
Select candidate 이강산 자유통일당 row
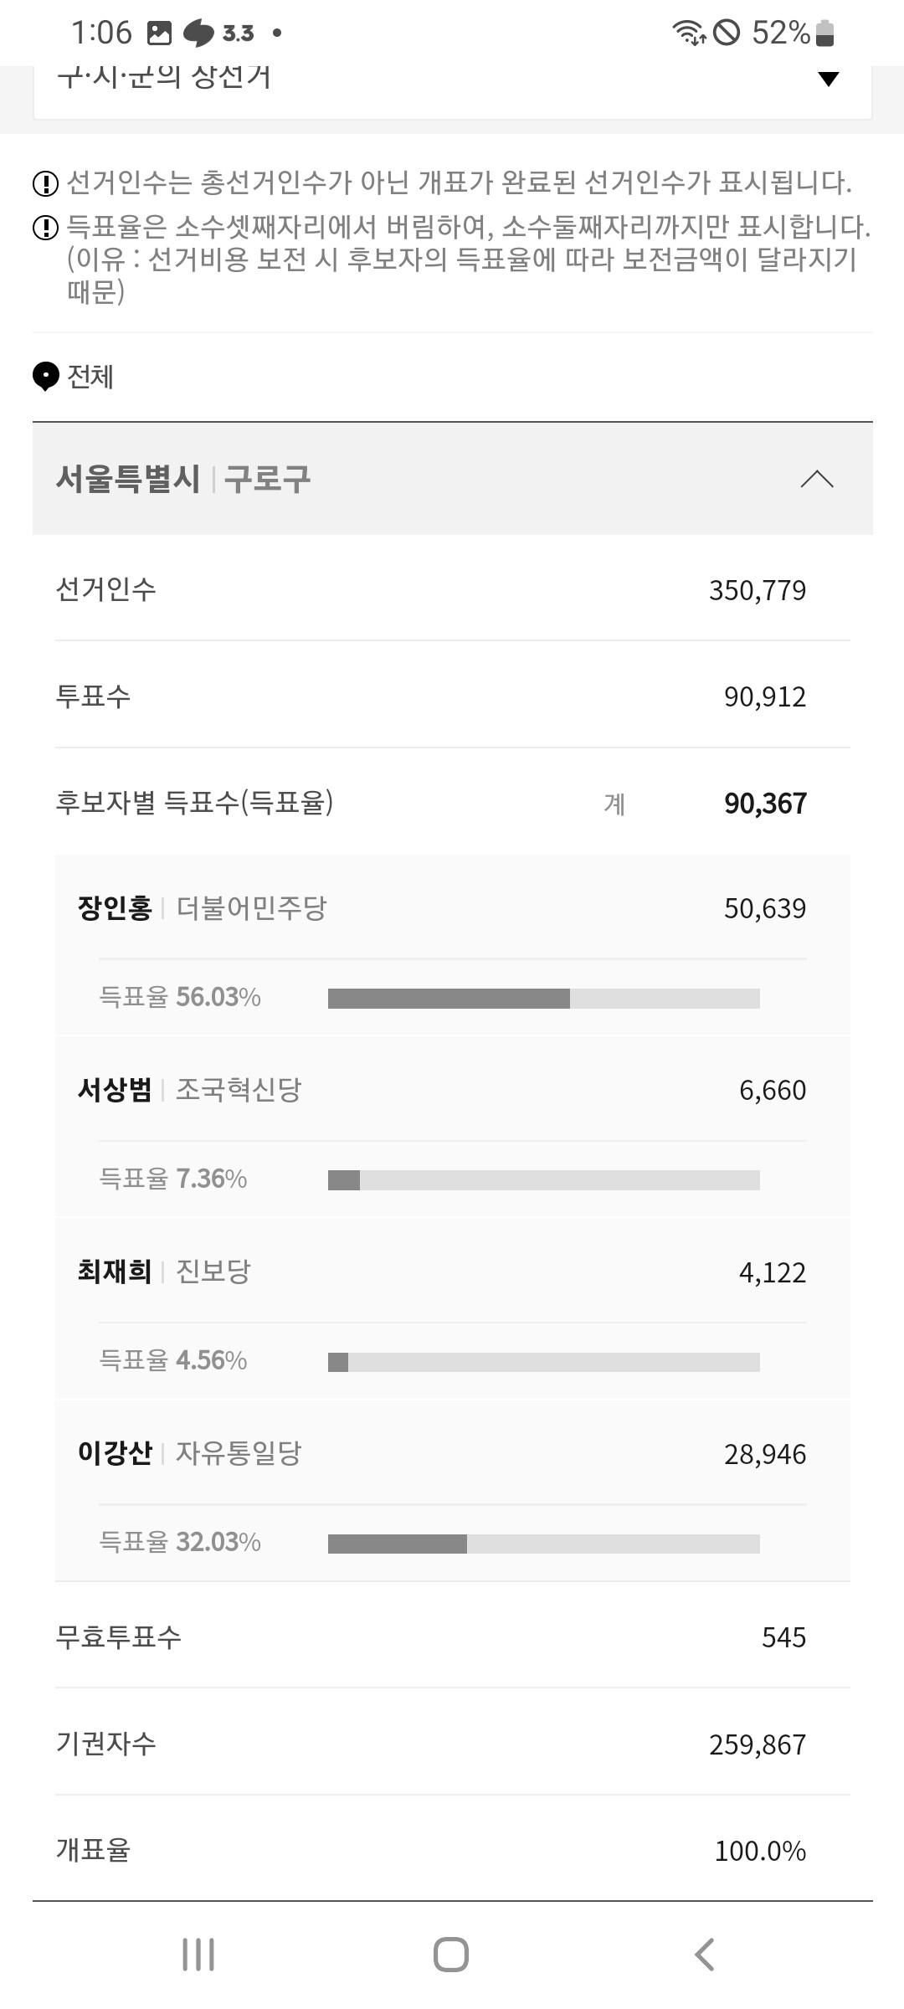[x=452, y=1454]
